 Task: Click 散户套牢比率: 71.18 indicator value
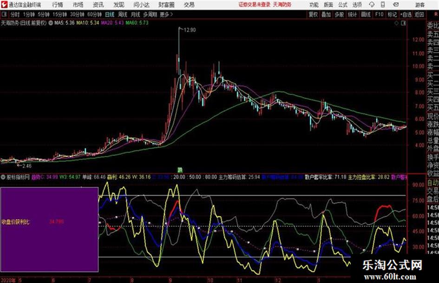pos(325,177)
